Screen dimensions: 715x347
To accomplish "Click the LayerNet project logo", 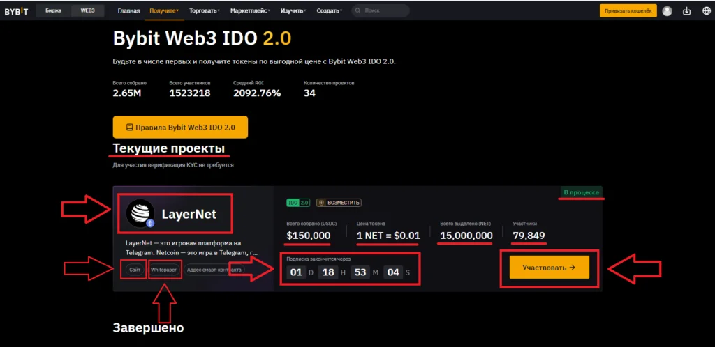I will 140,213.
